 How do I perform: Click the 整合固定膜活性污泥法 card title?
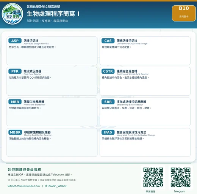click(x=131, y=132)
